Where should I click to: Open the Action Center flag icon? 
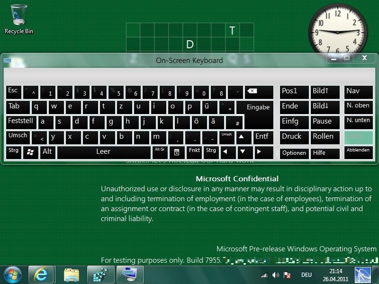click(287, 275)
